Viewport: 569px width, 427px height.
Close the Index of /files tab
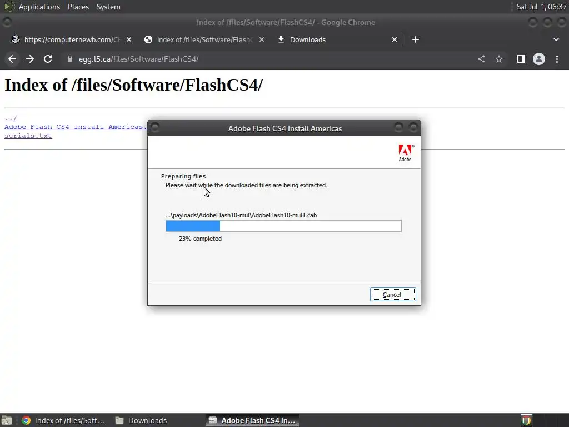262,39
